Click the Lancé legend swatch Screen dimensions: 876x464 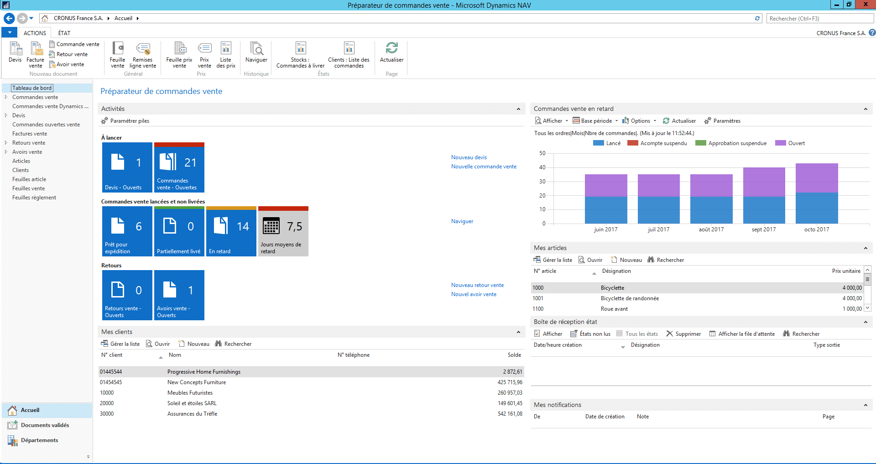click(x=598, y=143)
